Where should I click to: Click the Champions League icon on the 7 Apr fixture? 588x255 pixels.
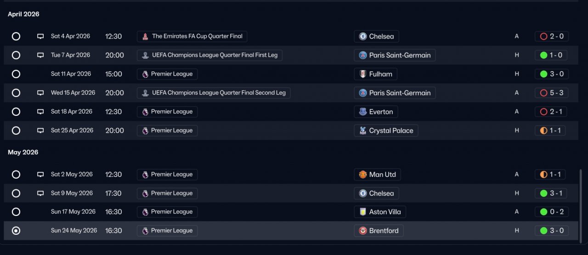[x=145, y=55]
